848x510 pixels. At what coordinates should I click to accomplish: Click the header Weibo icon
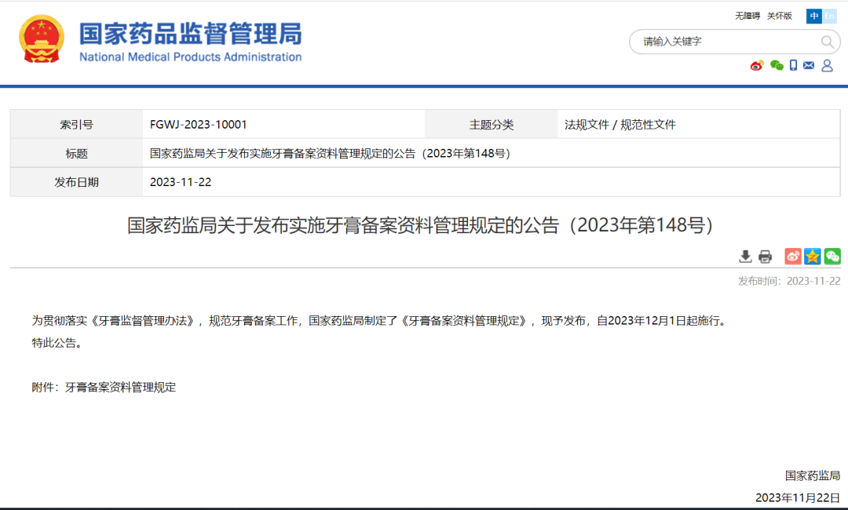tap(756, 67)
